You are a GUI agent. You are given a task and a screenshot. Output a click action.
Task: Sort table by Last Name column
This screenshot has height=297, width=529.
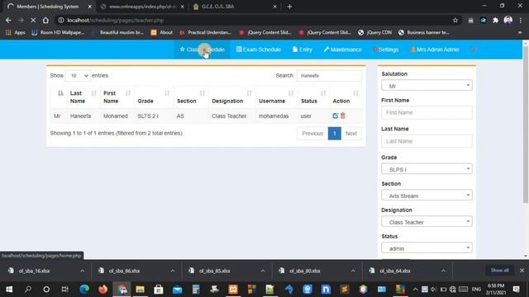pos(83,97)
